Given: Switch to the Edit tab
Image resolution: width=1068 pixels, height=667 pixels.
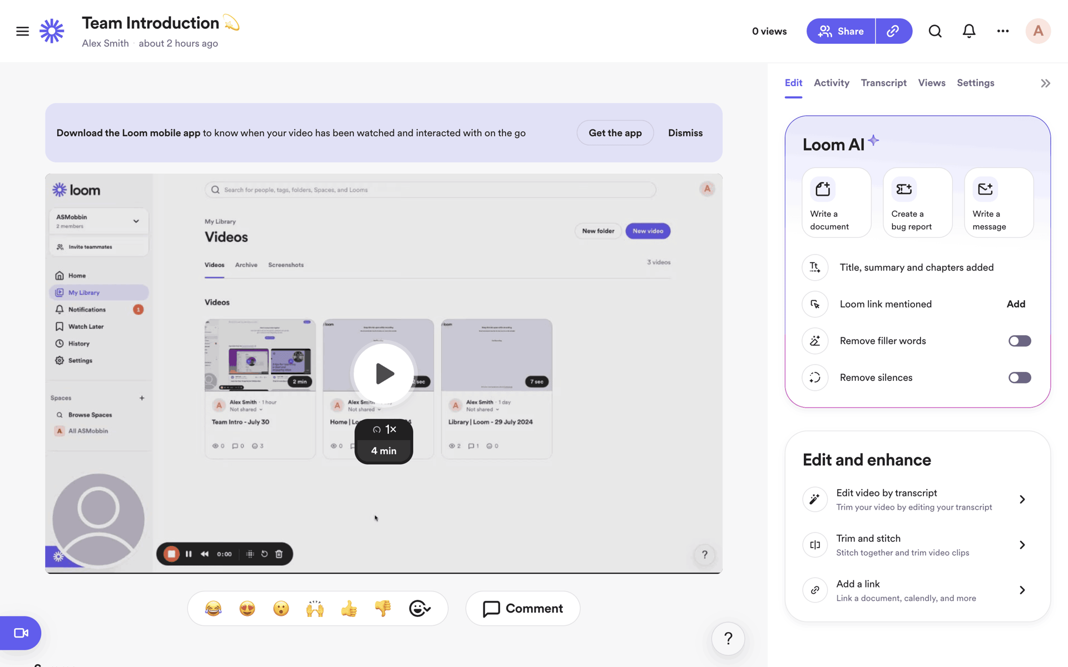Looking at the screenshot, I should tap(793, 83).
